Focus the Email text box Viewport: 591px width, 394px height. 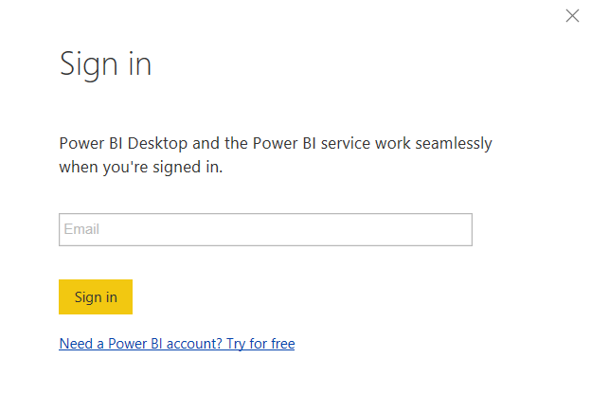[265, 229]
